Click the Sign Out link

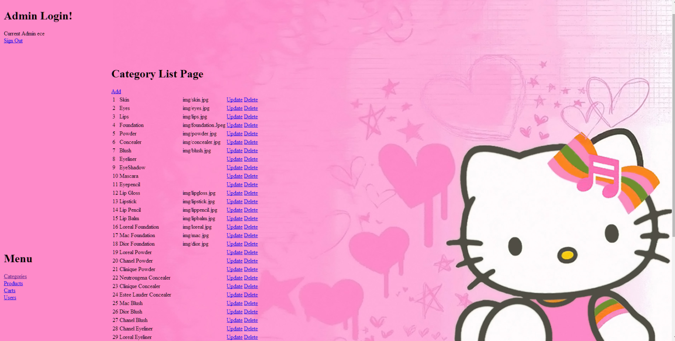[13, 41]
